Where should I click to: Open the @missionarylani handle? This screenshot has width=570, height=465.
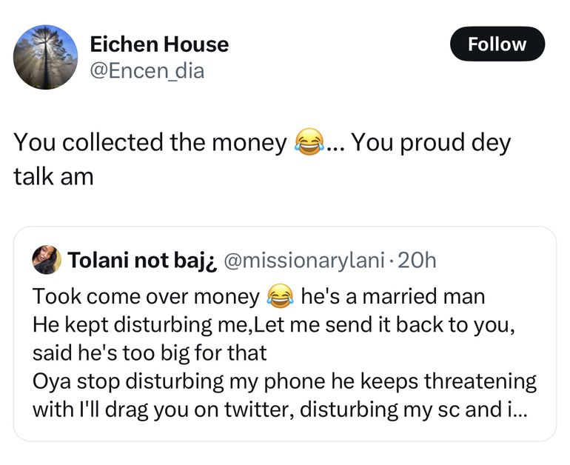pyautogui.click(x=304, y=261)
